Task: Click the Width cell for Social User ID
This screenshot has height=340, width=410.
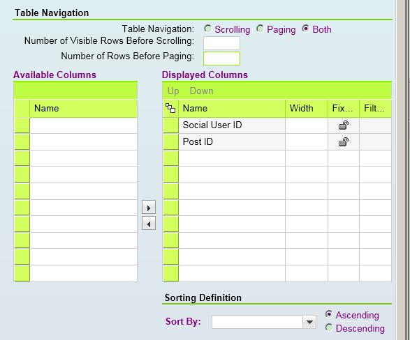Action: point(307,125)
